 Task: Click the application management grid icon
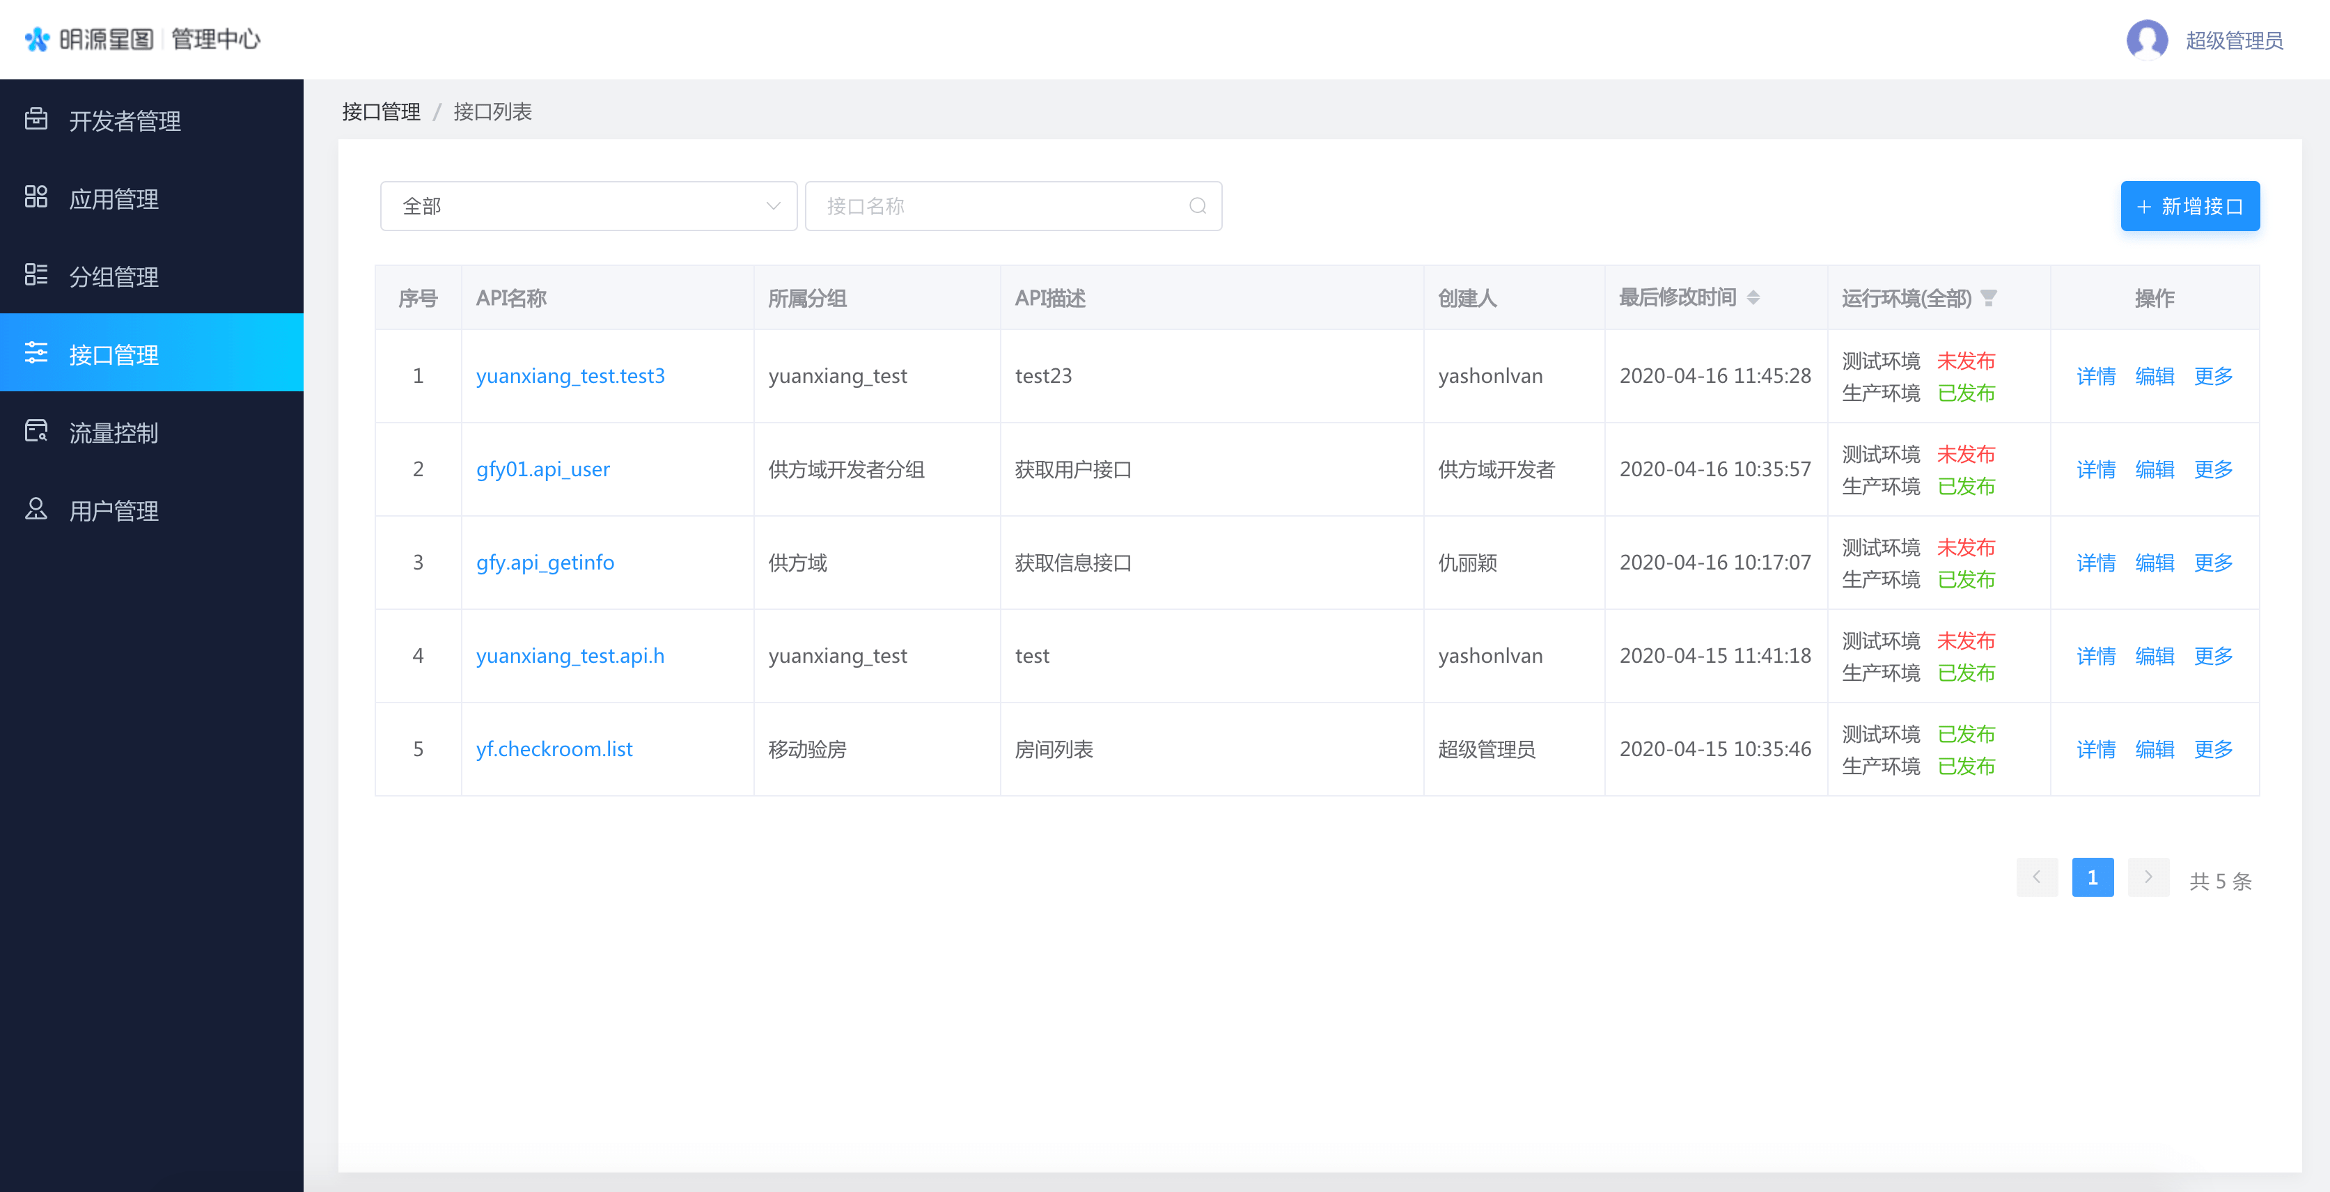click(x=36, y=196)
